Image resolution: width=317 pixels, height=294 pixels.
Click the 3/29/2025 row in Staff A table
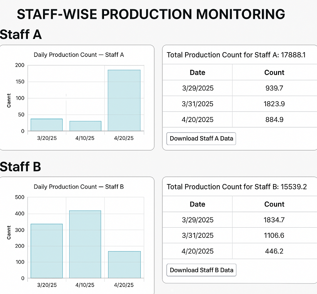tap(197, 88)
